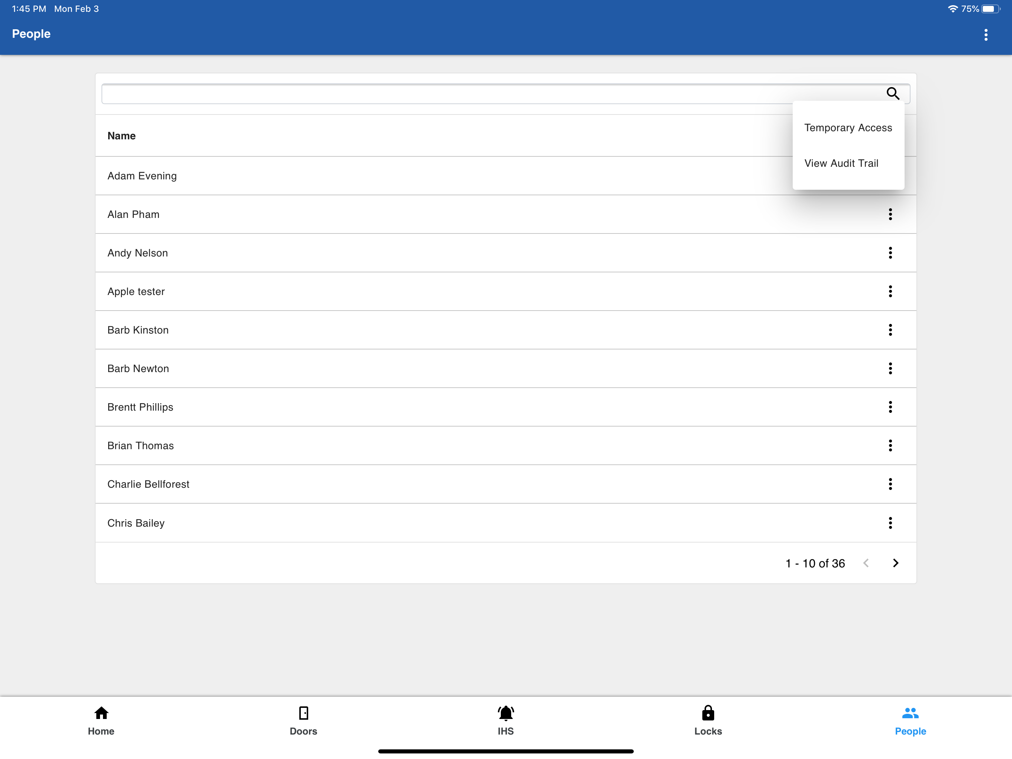Image resolution: width=1012 pixels, height=759 pixels.
Task: Tap the 1:45 PM clock
Action: tap(29, 9)
